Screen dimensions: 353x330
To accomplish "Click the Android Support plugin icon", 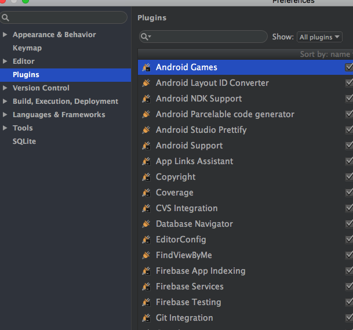I will 146,146.
